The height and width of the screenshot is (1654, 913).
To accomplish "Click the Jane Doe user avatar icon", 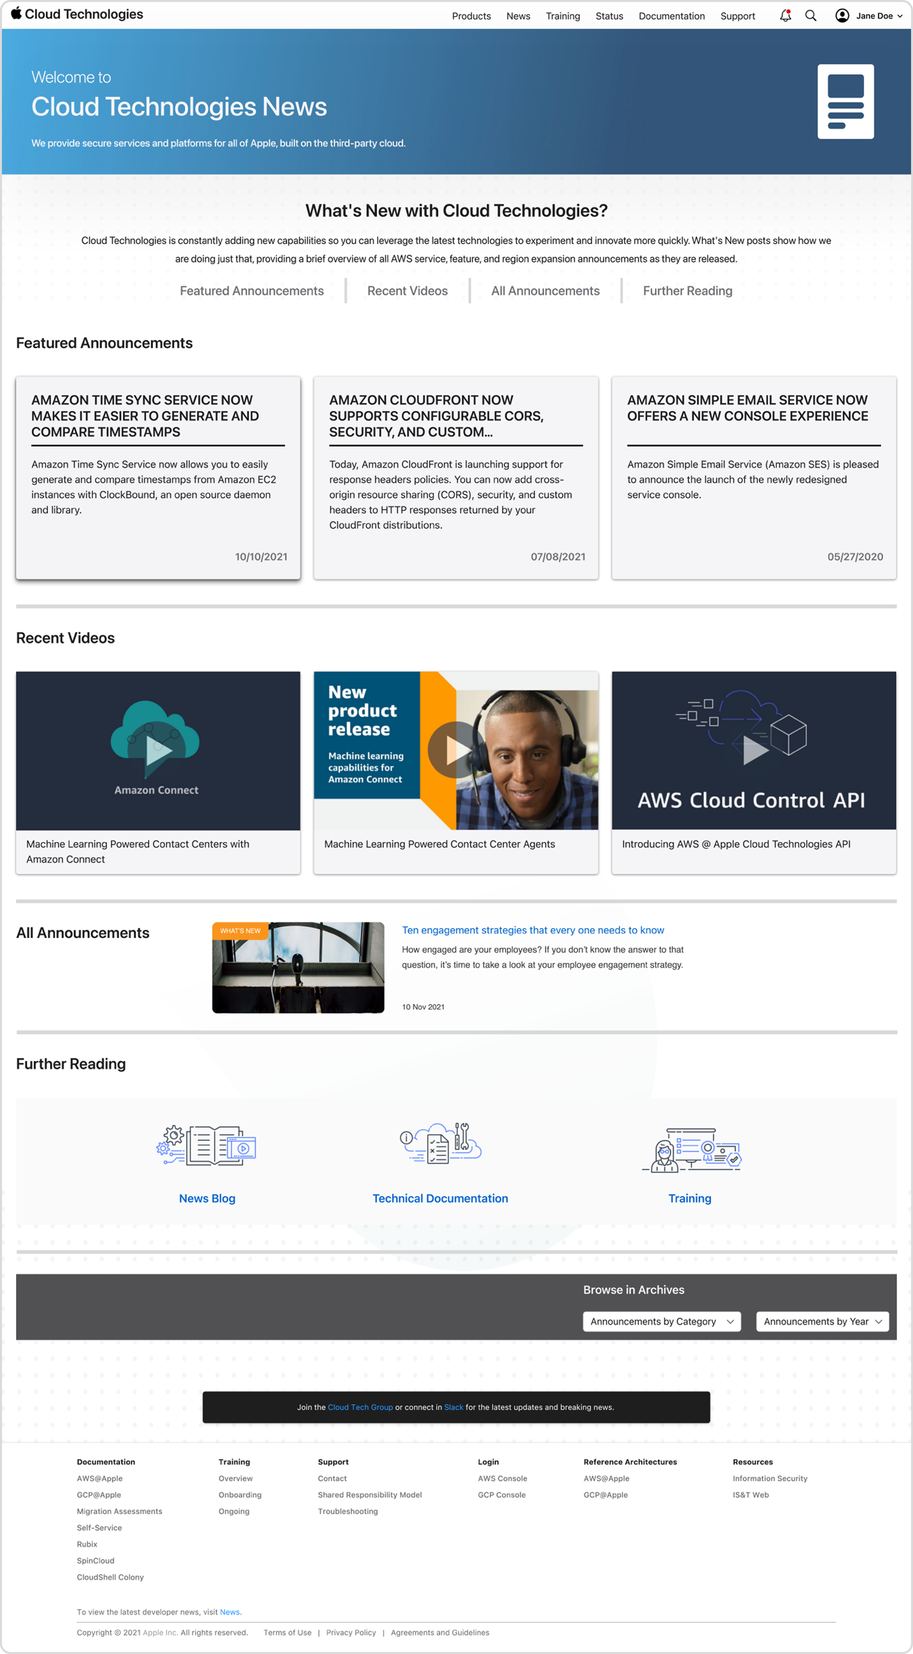I will [842, 16].
